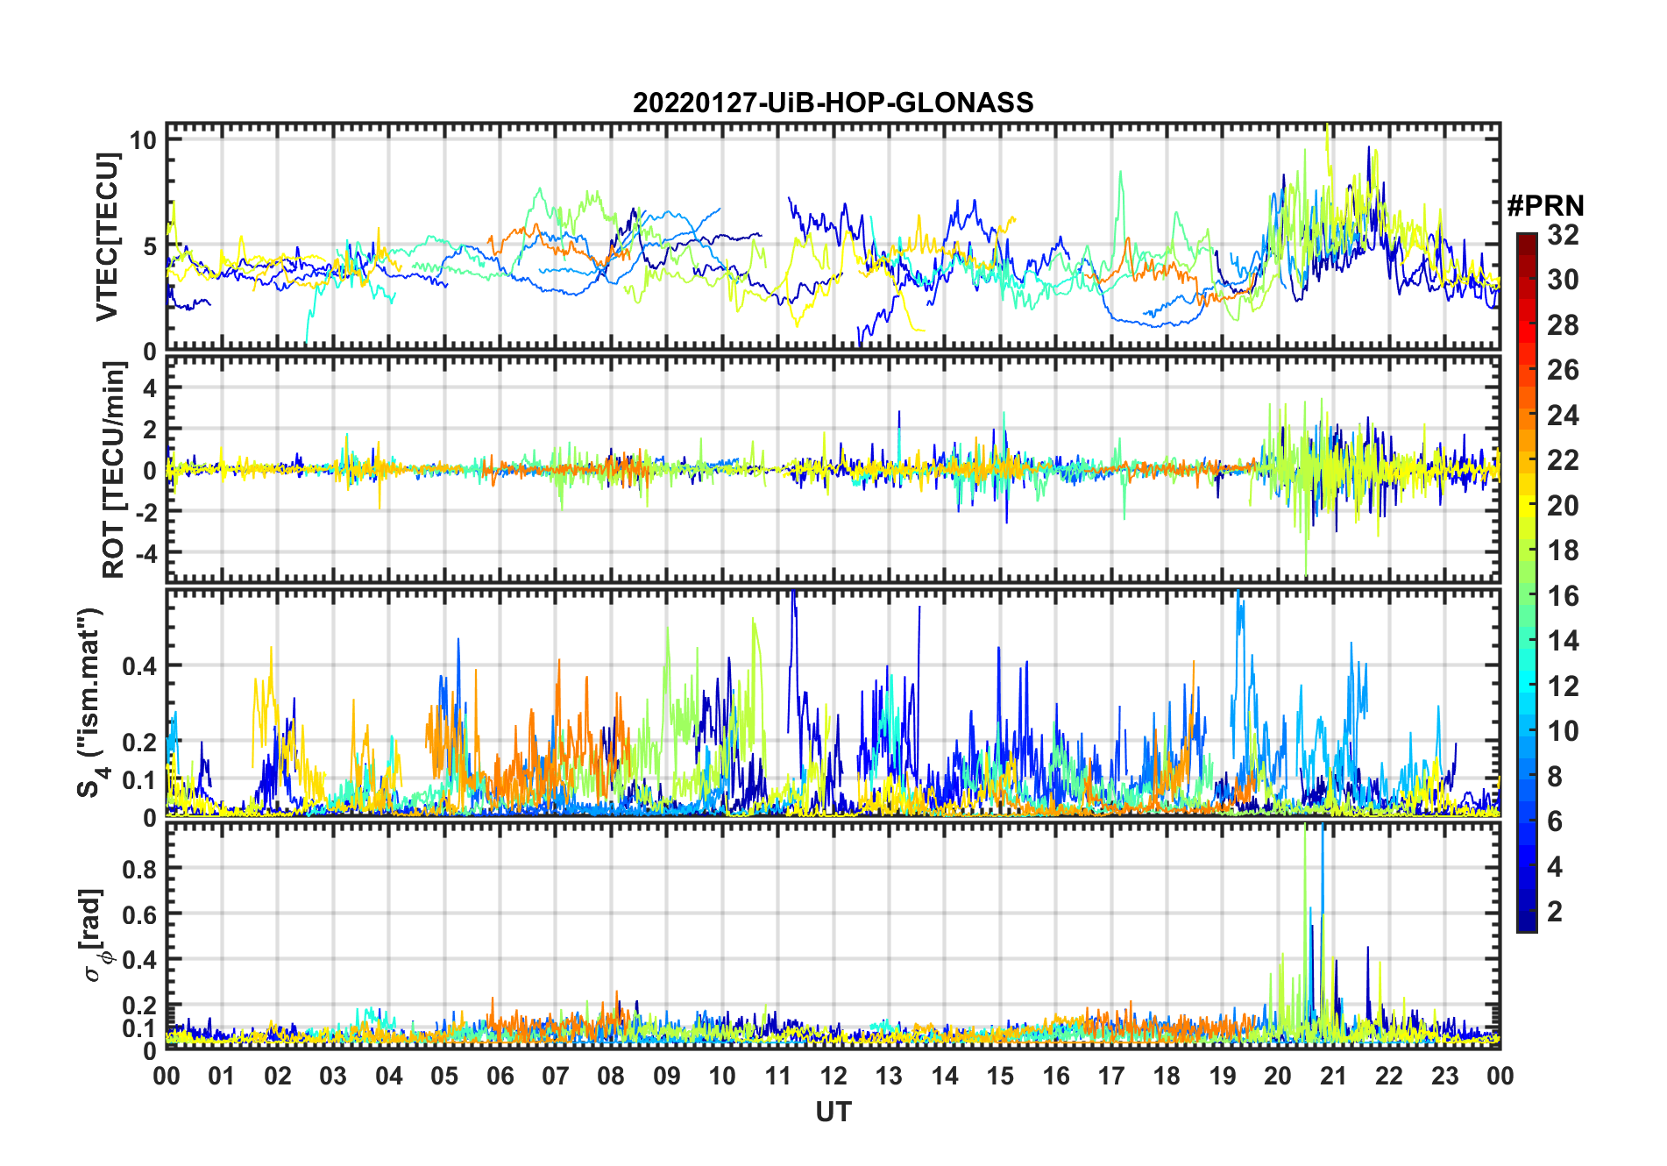Image resolution: width=1667 pixels, height=1166 pixels.
Task: Click the S4 ("ism.mat") axis label
Action: 93,703
